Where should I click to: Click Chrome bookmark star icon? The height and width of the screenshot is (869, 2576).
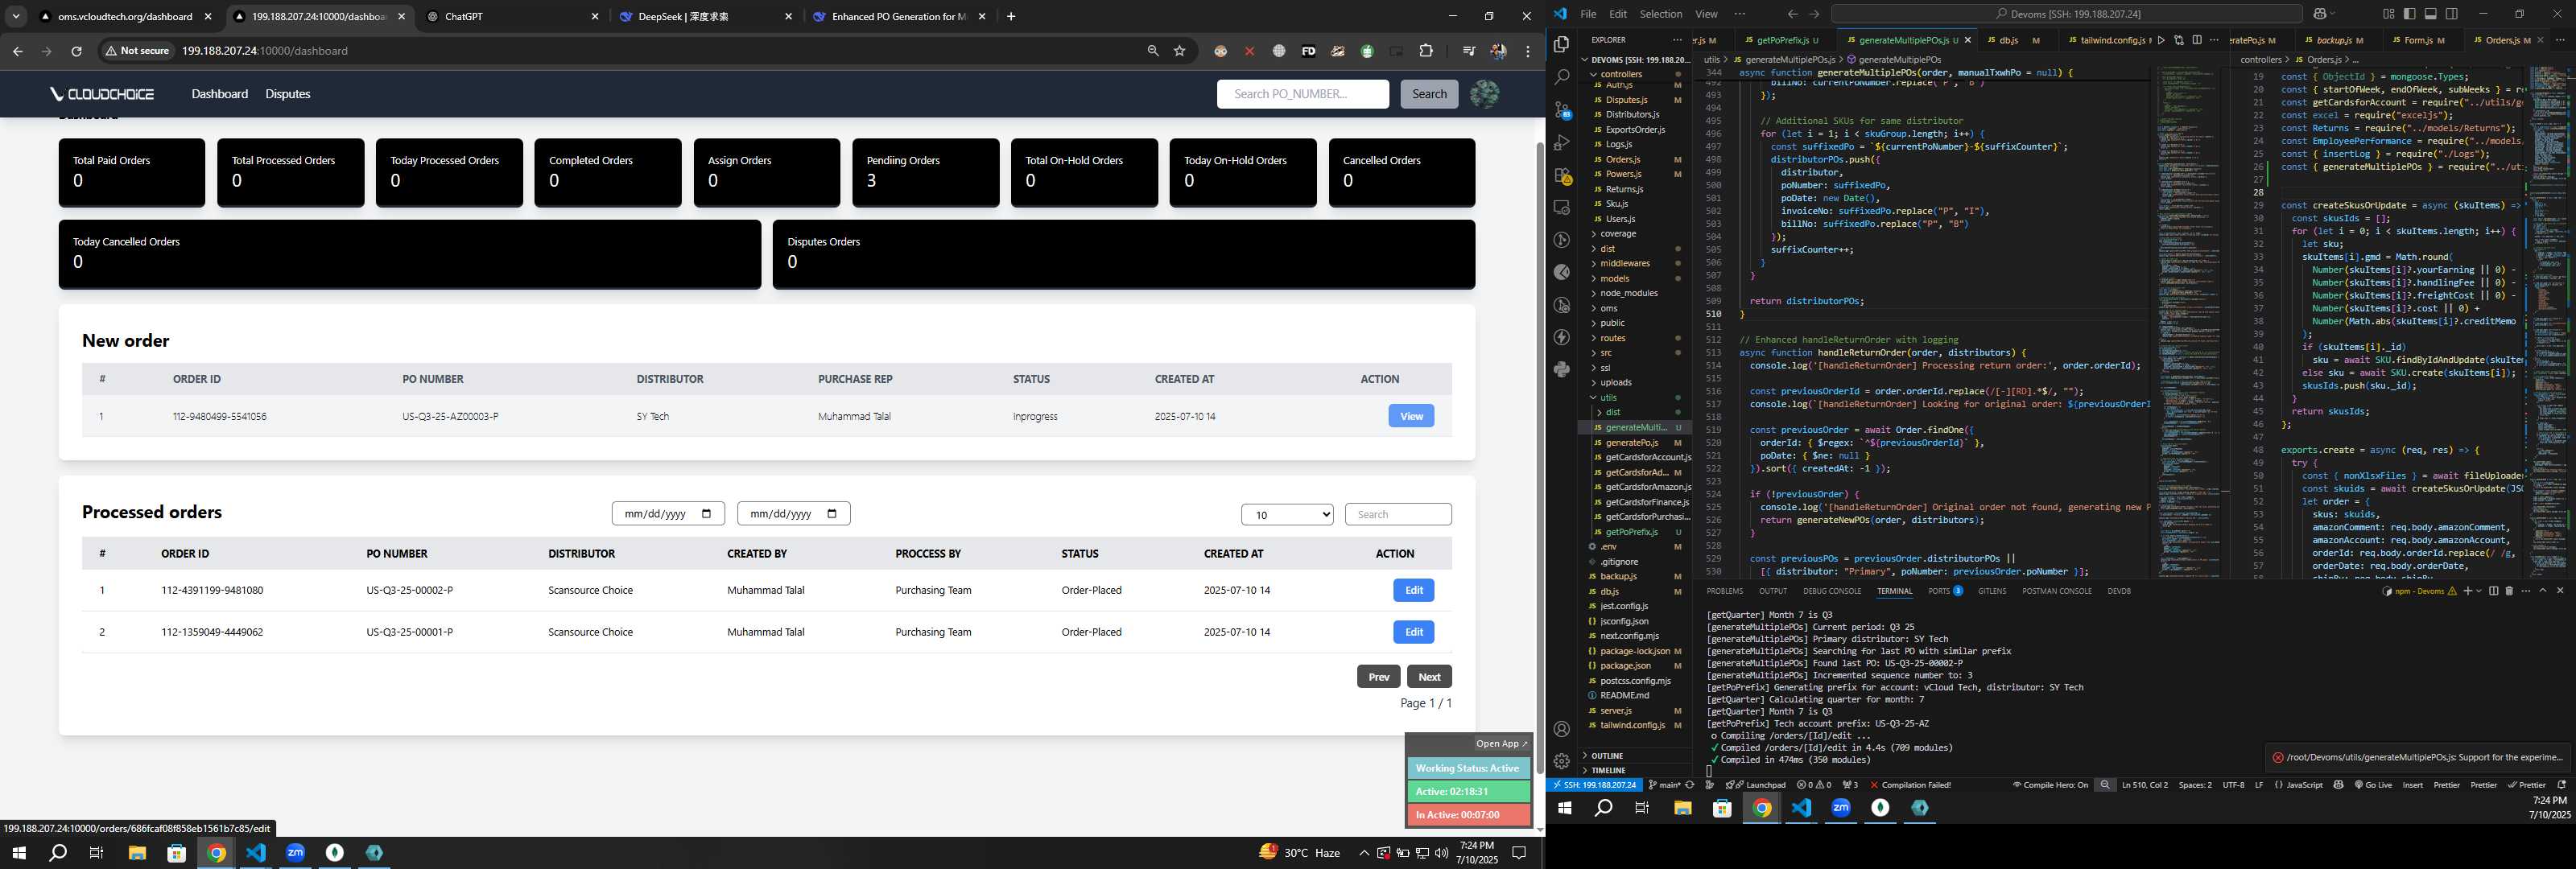1180,51
